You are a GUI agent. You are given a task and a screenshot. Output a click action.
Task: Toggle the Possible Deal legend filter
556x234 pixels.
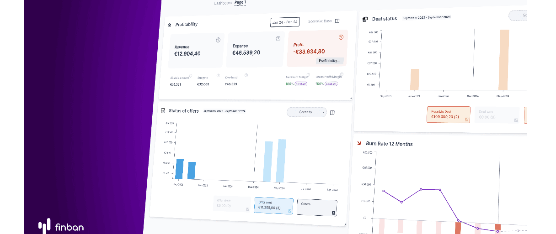[x=448, y=114]
